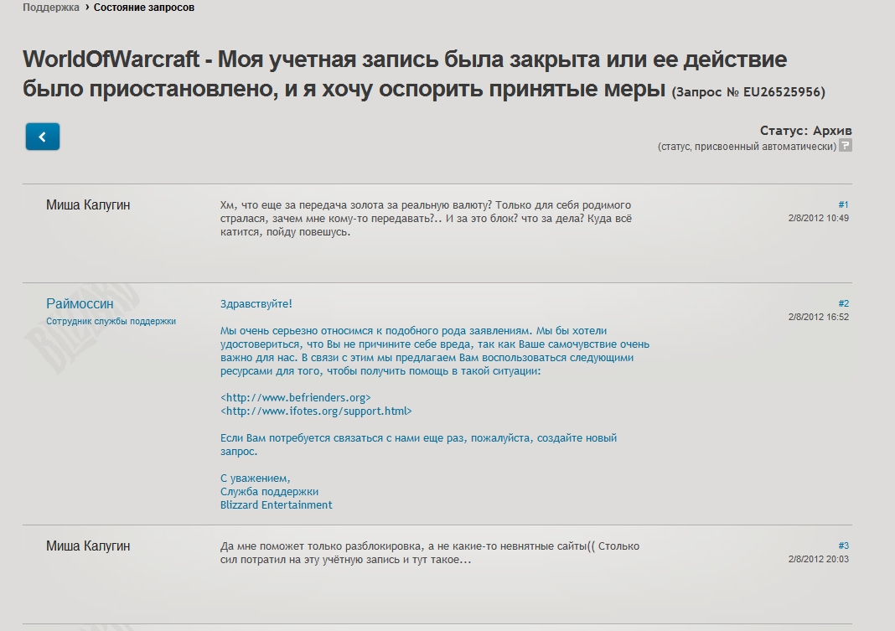Open the Поддержка breadcrumb link

click(51, 8)
